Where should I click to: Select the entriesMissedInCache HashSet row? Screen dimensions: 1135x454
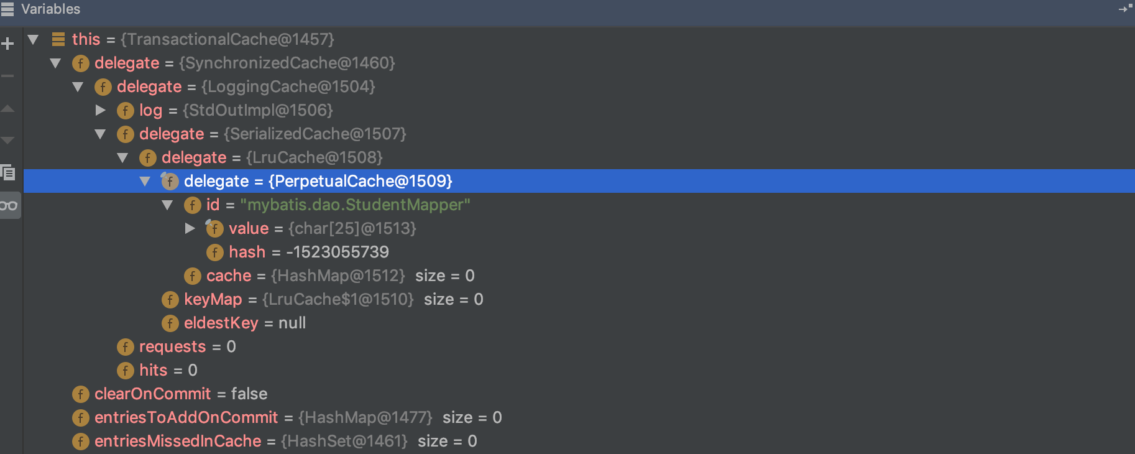(579, 442)
